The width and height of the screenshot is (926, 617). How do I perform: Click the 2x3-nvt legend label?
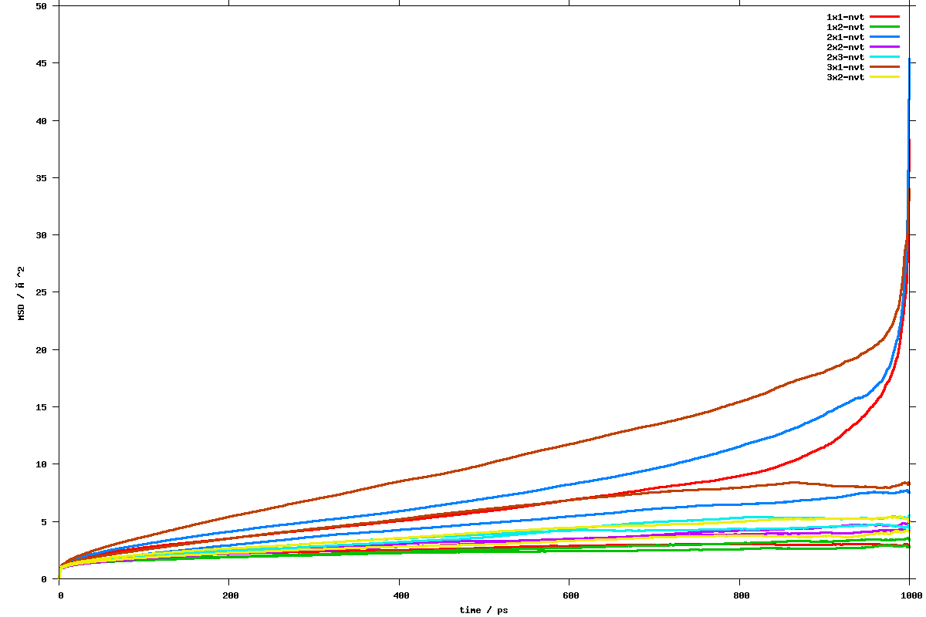tap(845, 57)
